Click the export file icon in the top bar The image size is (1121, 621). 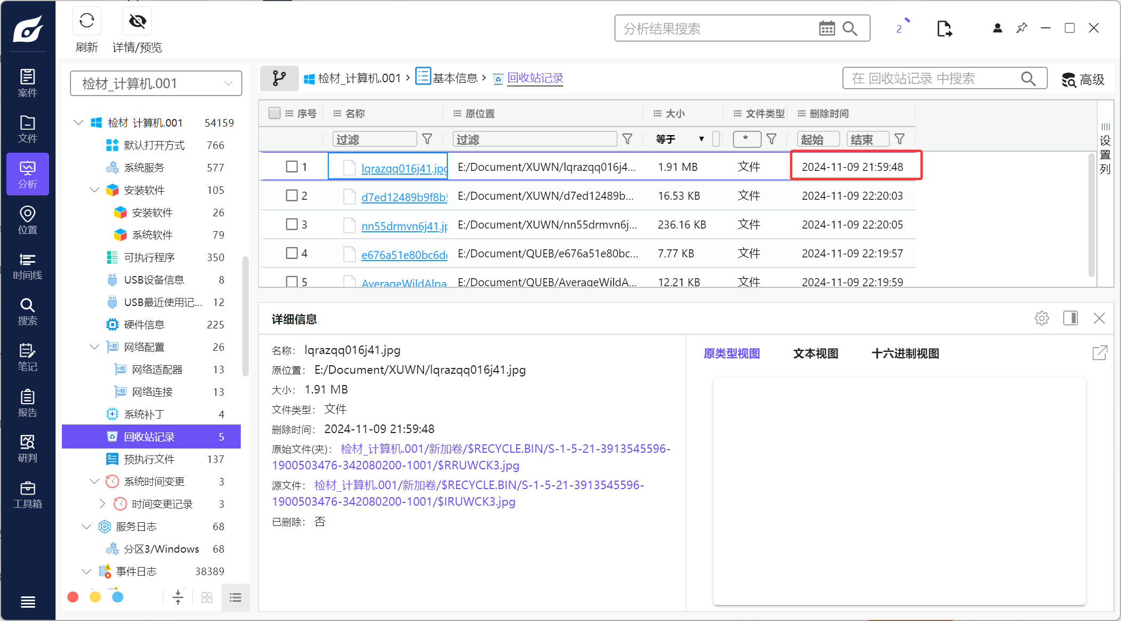pyautogui.click(x=944, y=28)
